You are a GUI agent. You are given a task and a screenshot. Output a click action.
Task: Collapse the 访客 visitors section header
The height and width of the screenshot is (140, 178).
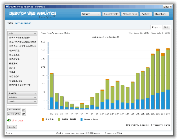(22, 34)
